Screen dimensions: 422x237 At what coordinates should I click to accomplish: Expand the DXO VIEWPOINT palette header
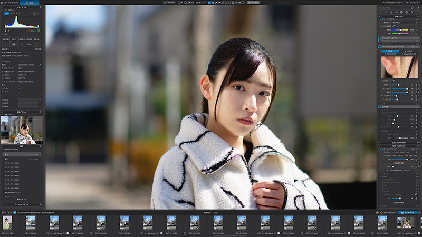pos(399,143)
